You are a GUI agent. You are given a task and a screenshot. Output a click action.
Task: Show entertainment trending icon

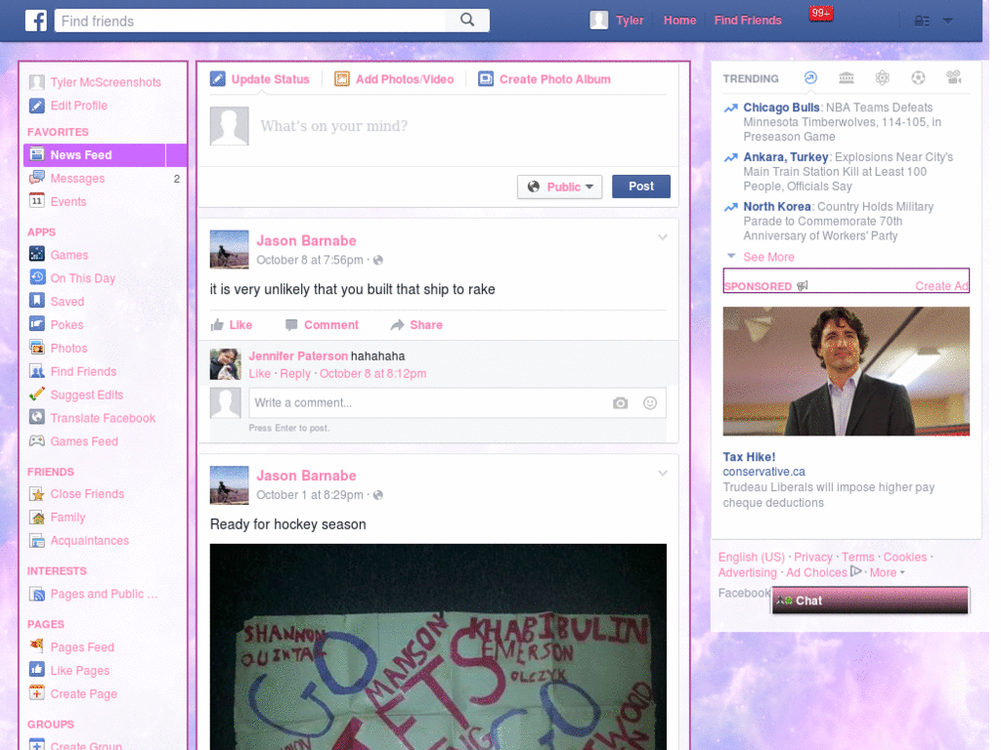[x=954, y=78]
